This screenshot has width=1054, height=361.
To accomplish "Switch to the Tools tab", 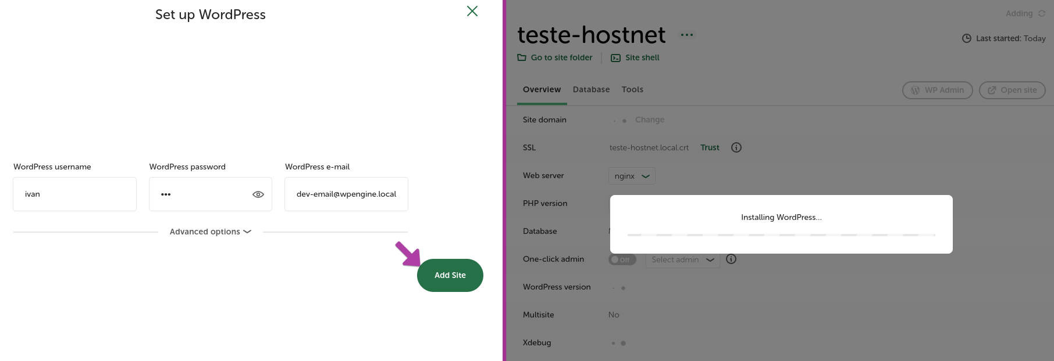I will click(632, 89).
